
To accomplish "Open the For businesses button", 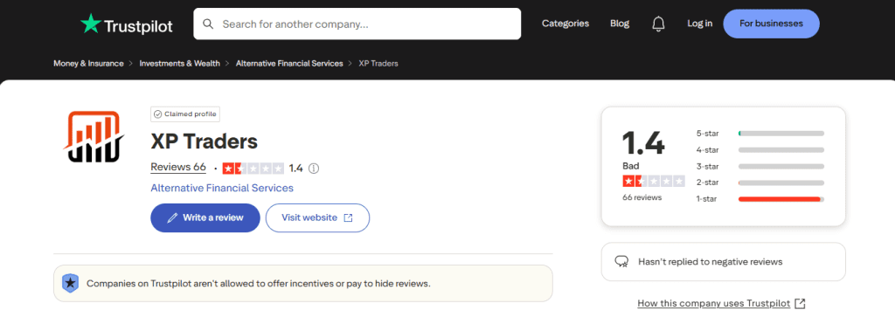I will [771, 24].
